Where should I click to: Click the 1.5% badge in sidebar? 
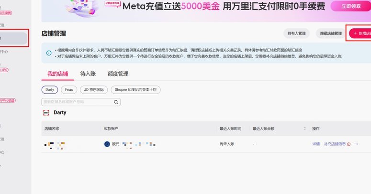[x=4, y=70]
